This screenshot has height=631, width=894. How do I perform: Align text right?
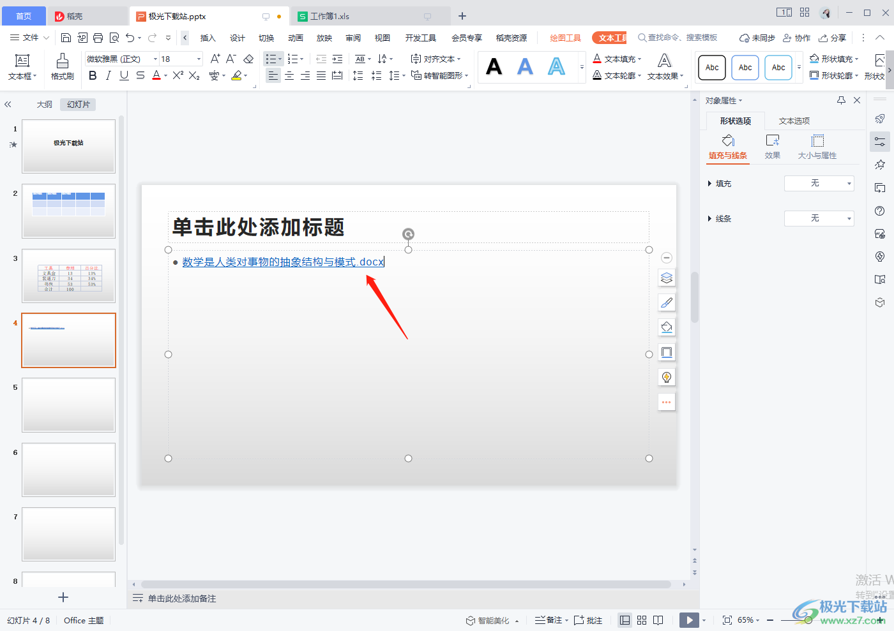(x=305, y=76)
